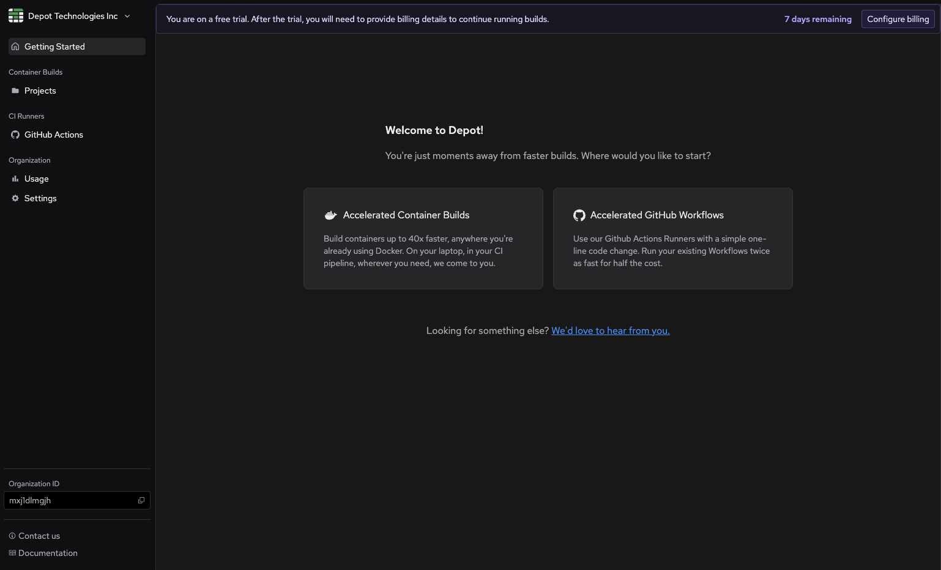Click the Settings gear icon
Viewport: 941px width, 570px height.
15,198
